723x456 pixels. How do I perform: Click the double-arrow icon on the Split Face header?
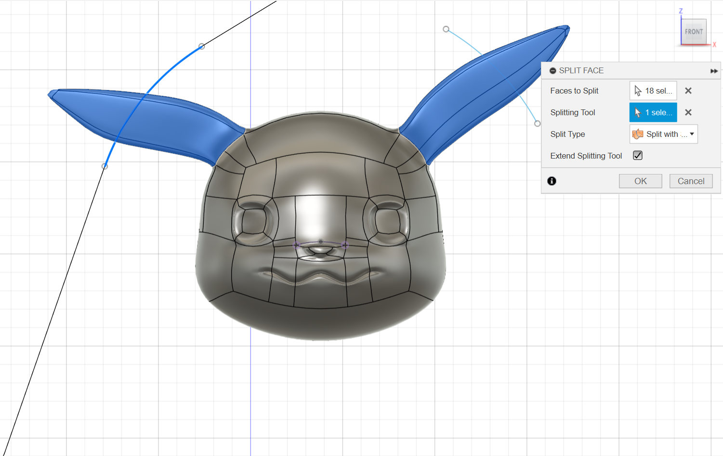(x=714, y=71)
